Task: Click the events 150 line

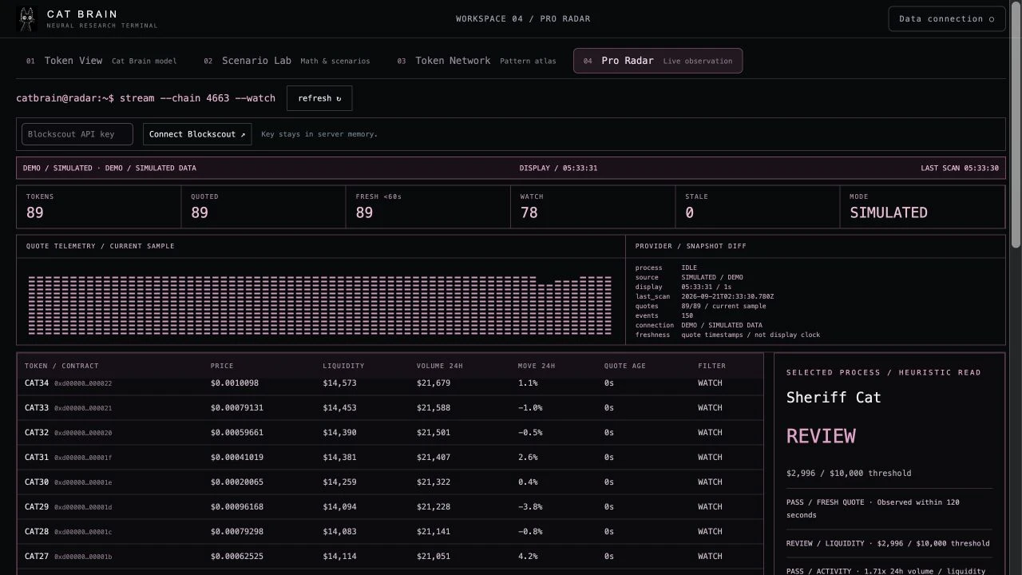Action: click(664, 316)
